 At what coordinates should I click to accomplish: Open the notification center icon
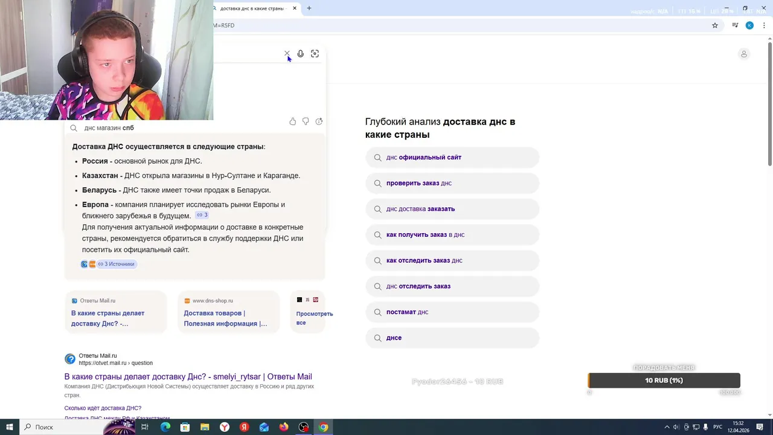pos(760,427)
